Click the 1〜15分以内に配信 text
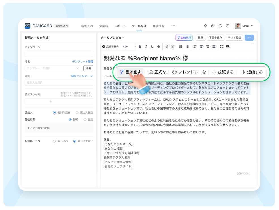The width and height of the screenshot is (279, 210). [x=38, y=128]
